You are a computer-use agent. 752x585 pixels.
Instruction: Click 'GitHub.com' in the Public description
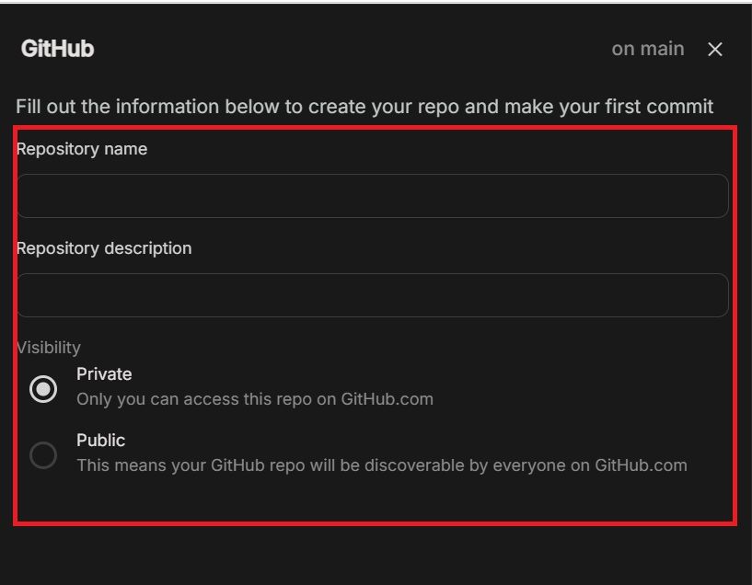[x=641, y=465]
